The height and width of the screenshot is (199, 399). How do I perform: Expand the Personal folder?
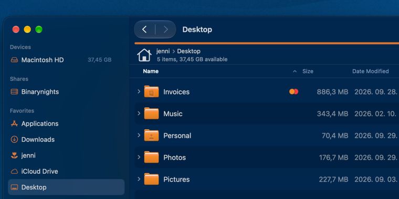139,135
